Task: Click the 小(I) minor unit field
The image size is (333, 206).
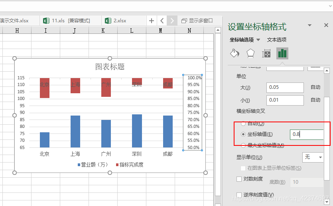Action: click(285, 100)
